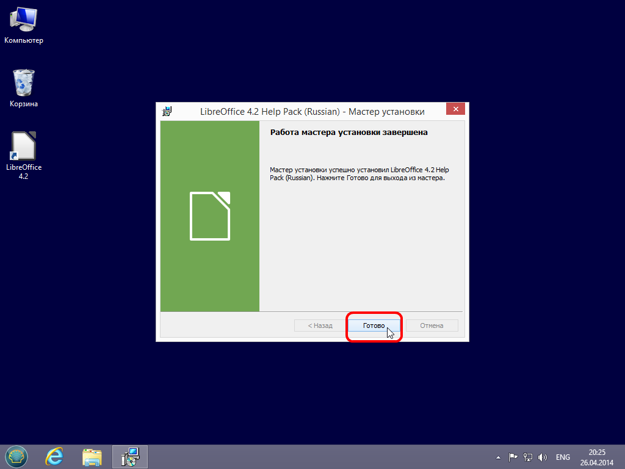Image resolution: width=625 pixels, height=469 pixels.
Task: Click the installer taskbar button
Action: click(x=130, y=457)
